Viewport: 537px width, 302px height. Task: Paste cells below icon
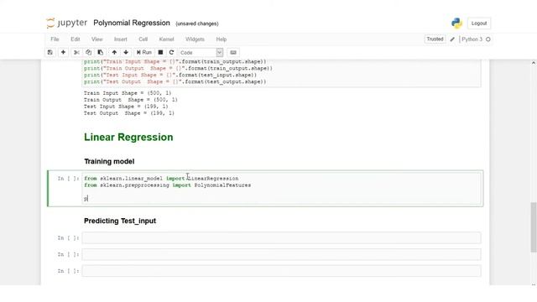(101, 52)
